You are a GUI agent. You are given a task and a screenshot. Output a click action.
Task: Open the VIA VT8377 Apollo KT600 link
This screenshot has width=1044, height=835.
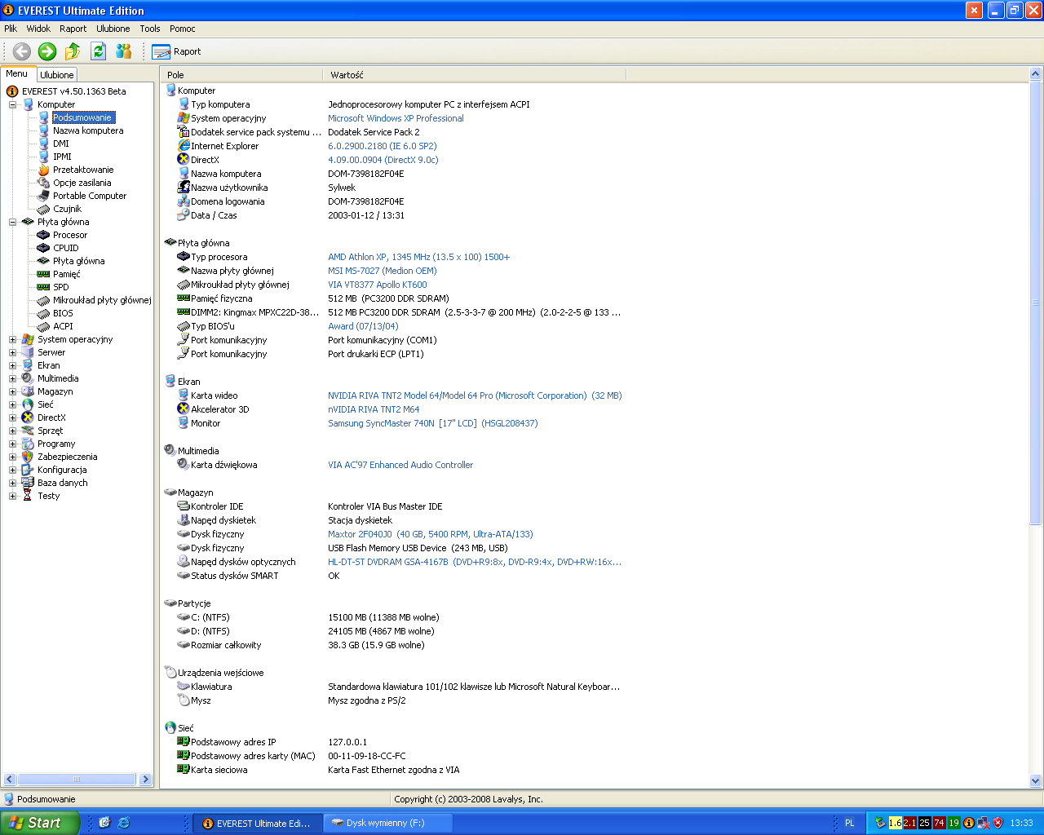(x=377, y=285)
